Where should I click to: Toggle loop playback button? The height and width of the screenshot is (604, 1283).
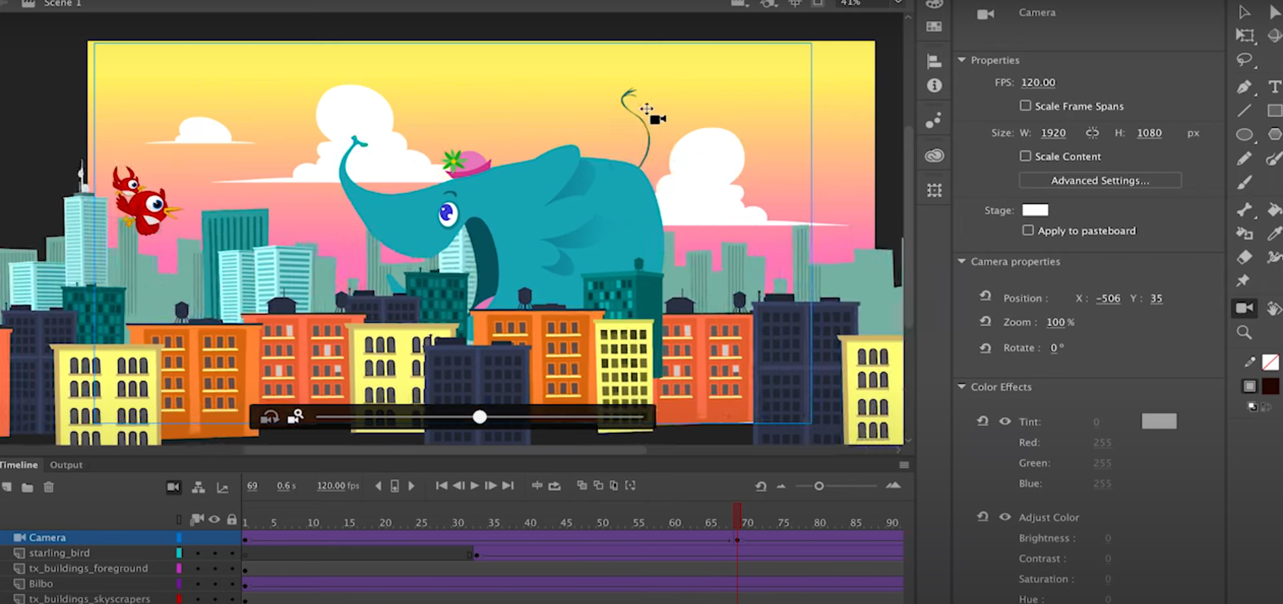point(554,486)
